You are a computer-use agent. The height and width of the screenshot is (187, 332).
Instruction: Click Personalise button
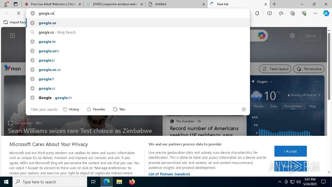[309, 69]
